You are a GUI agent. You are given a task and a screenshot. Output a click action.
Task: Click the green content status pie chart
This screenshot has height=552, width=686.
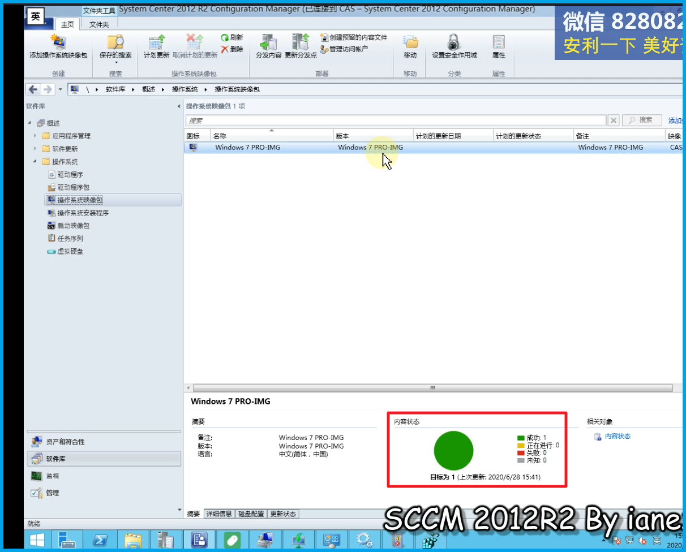tap(453, 450)
